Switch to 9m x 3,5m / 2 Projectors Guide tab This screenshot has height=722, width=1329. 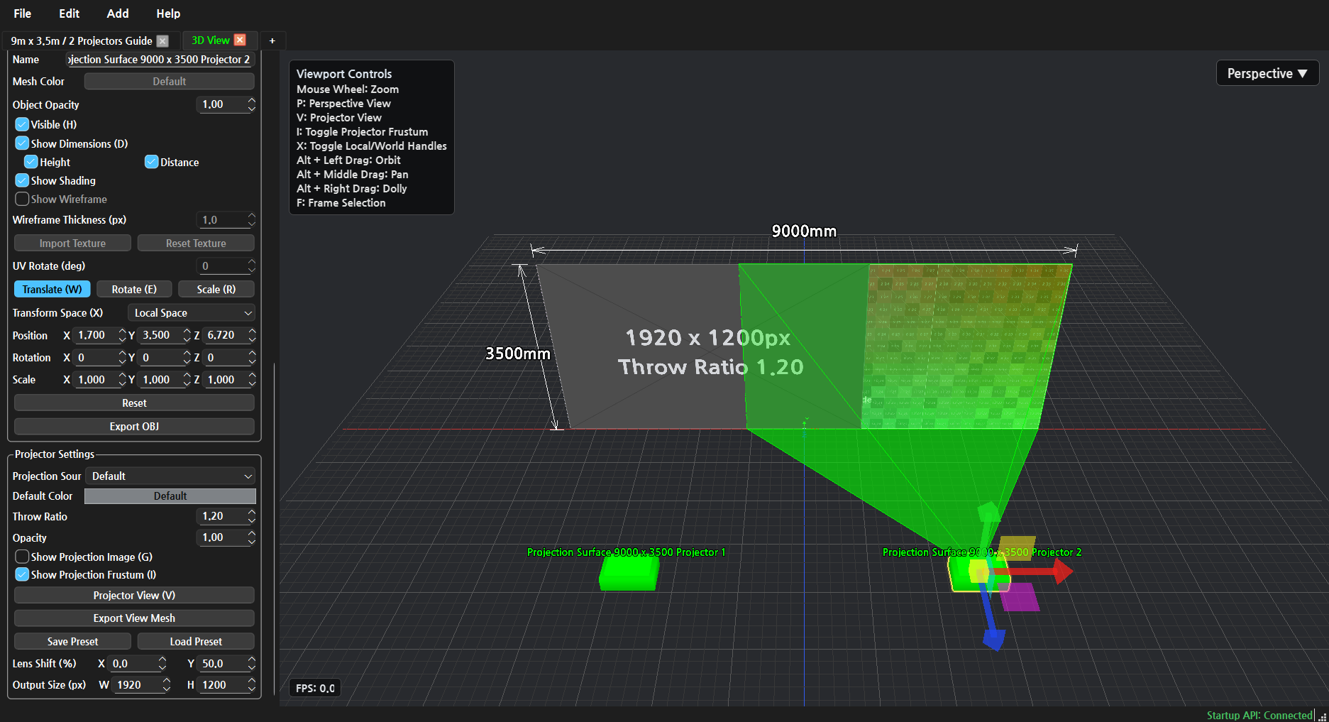coord(82,41)
